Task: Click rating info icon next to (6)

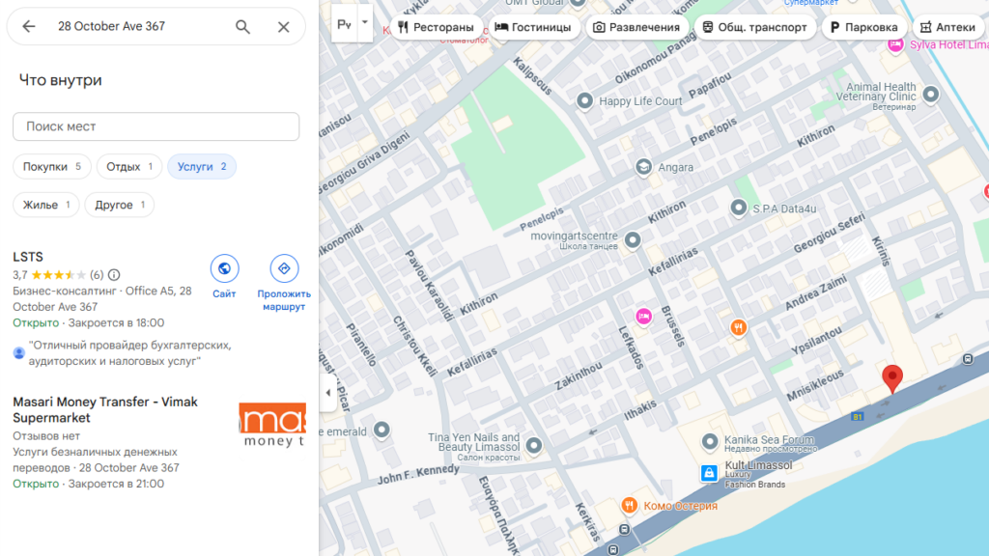Action: [114, 275]
